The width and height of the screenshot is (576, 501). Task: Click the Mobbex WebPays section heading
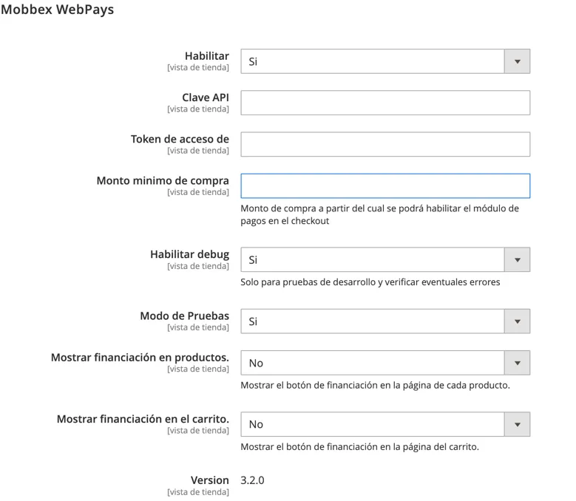[x=58, y=9]
